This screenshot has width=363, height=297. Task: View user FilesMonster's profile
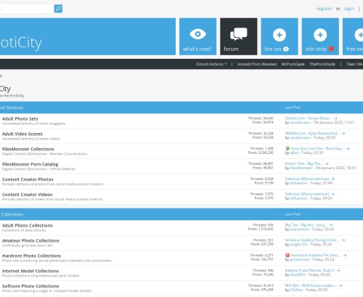(x=301, y=168)
